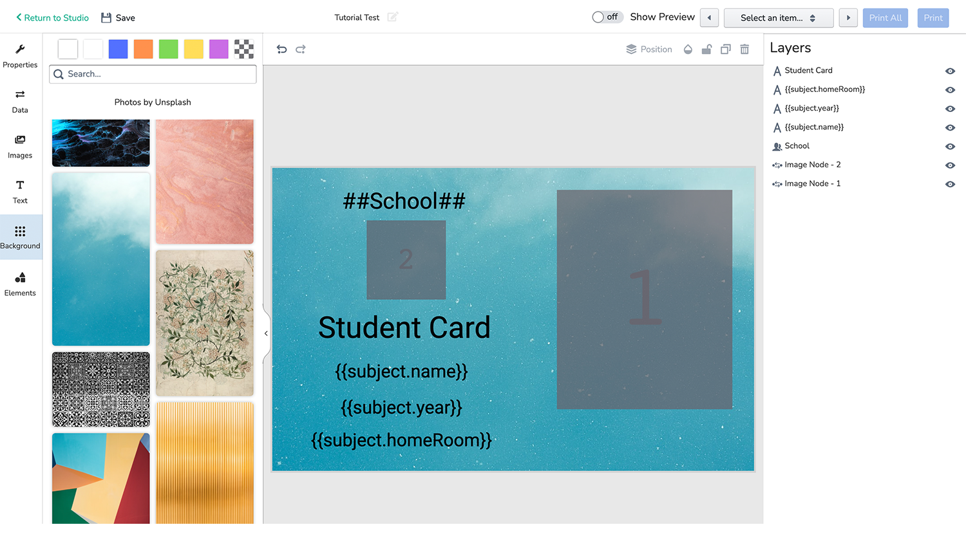Click the Photos by Unsplash label
966x536 pixels.
[x=153, y=102]
